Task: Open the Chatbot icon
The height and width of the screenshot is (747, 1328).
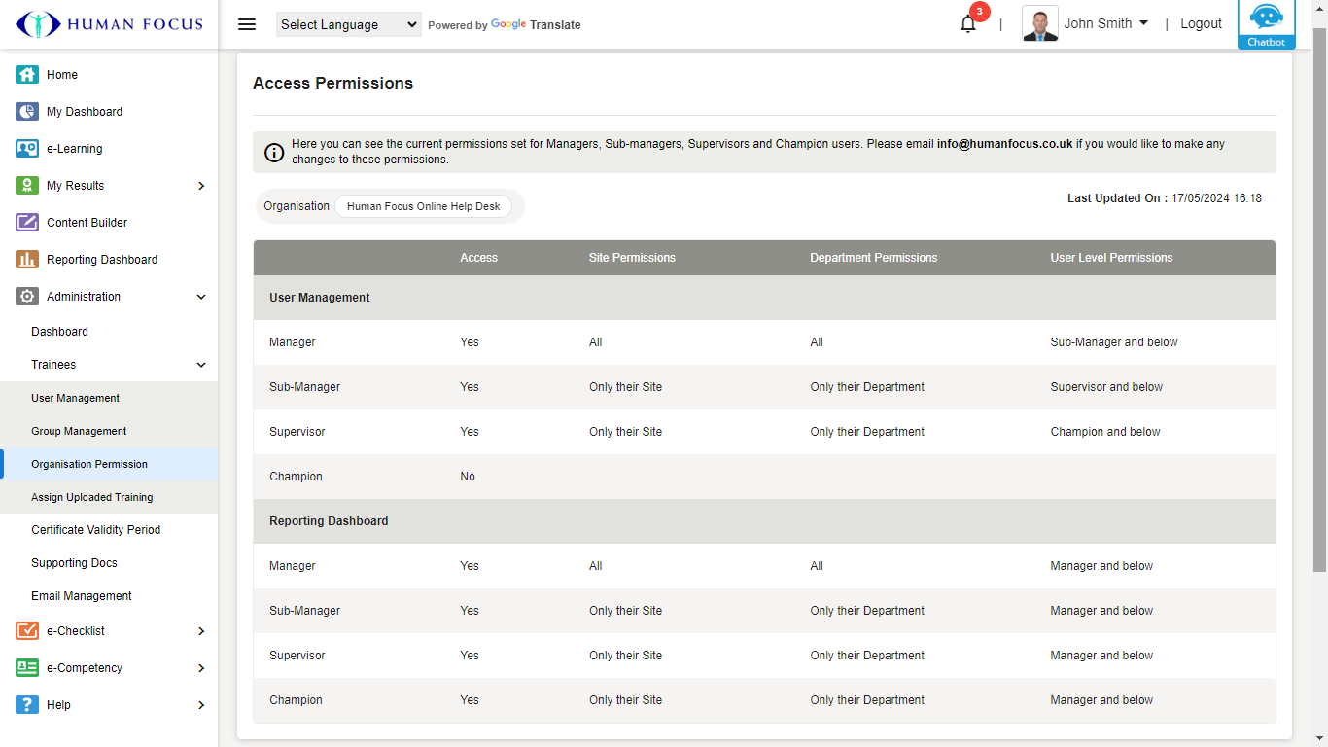Action: (x=1266, y=23)
